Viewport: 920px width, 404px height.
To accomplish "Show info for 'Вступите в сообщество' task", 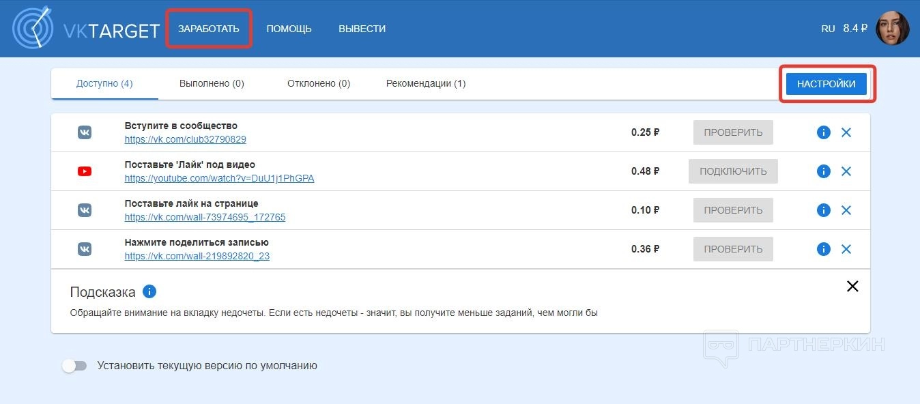I will pyautogui.click(x=824, y=132).
